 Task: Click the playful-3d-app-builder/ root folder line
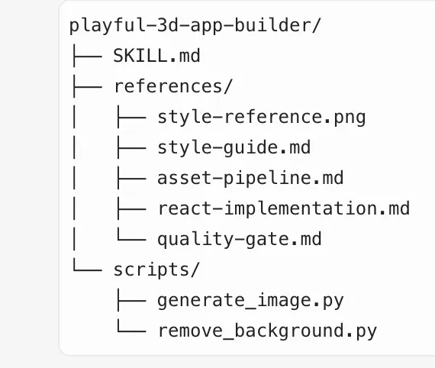(x=195, y=26)
